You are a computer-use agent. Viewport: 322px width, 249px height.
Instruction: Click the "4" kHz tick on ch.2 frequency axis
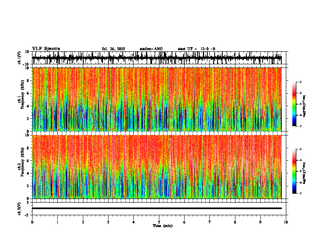pyautogui.click(x=28, y=173)
